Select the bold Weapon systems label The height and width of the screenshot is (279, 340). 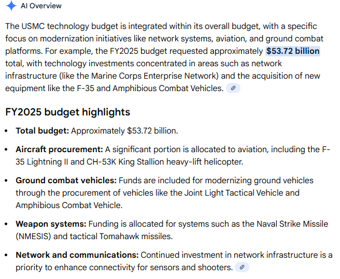tap(51, 224)
